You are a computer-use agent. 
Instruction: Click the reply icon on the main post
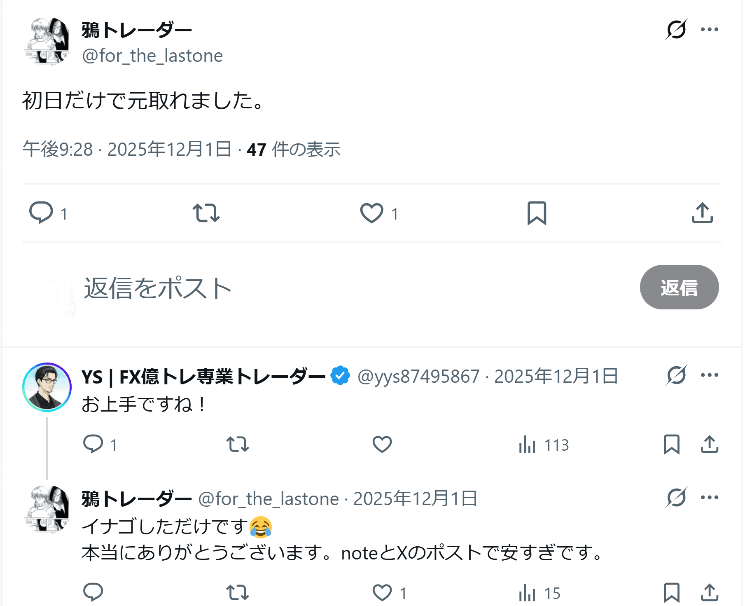tap(41, 213)
